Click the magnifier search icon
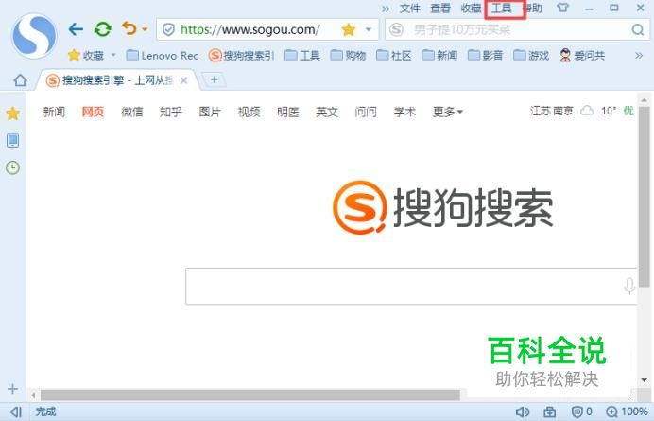 click(x=638, y=29)
